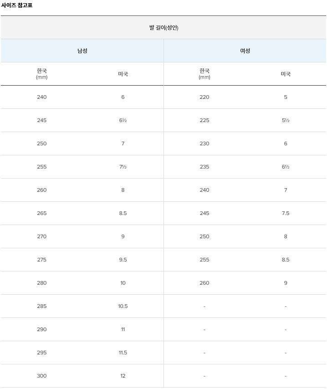Select men's Korean size 240 cell
This screenshot has height=389, width=327.
pos(42,97)
